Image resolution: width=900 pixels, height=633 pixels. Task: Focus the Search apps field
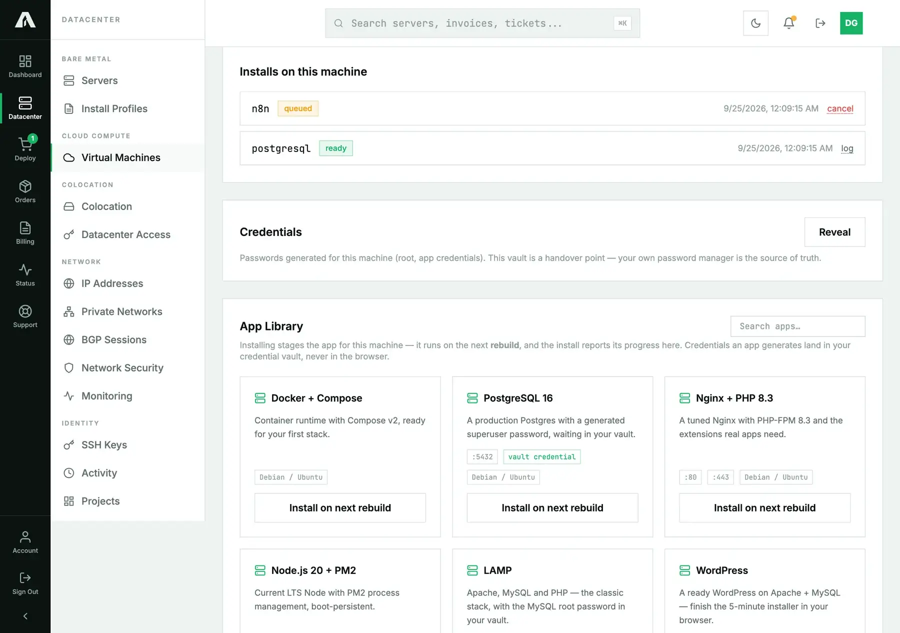(x=797, y=326)
